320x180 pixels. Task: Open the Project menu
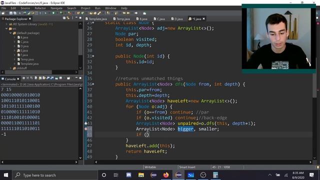(x=85, y=8)
